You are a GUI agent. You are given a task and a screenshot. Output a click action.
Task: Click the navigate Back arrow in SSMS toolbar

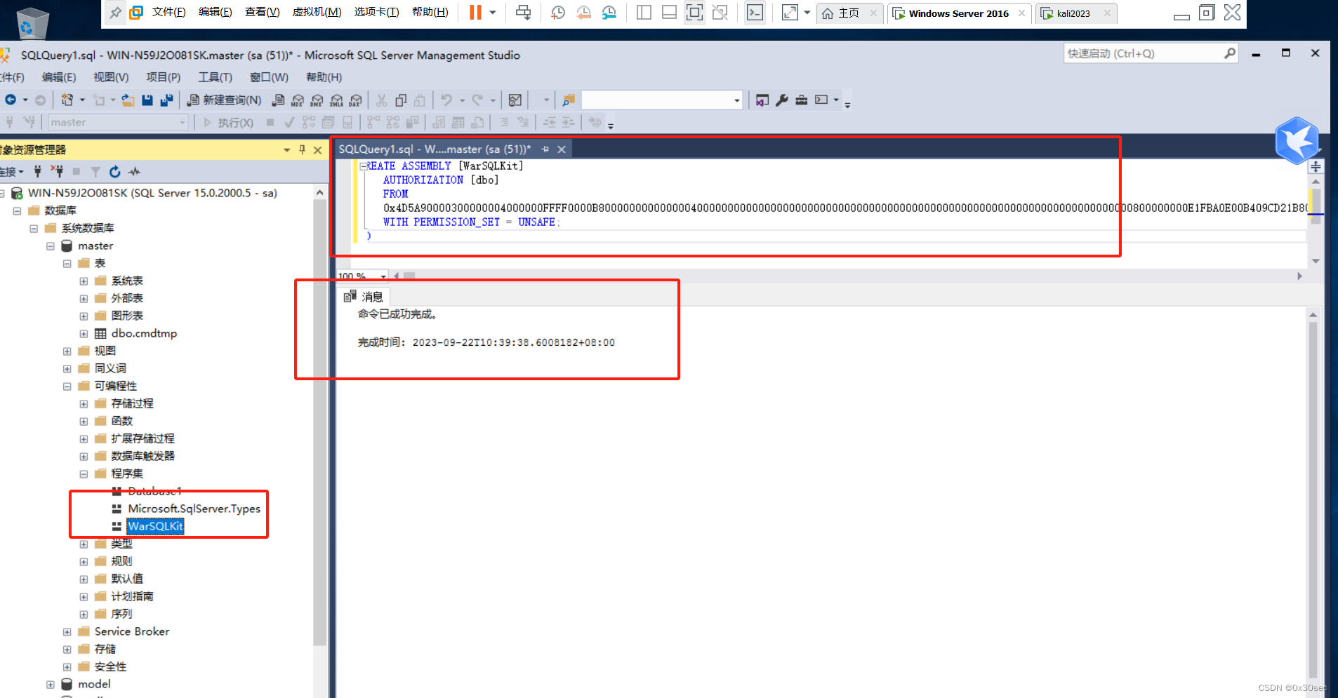(11, 100)
